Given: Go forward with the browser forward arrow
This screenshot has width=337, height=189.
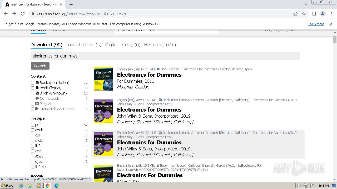Looking at the screenshot, I should tap(14, 14).
